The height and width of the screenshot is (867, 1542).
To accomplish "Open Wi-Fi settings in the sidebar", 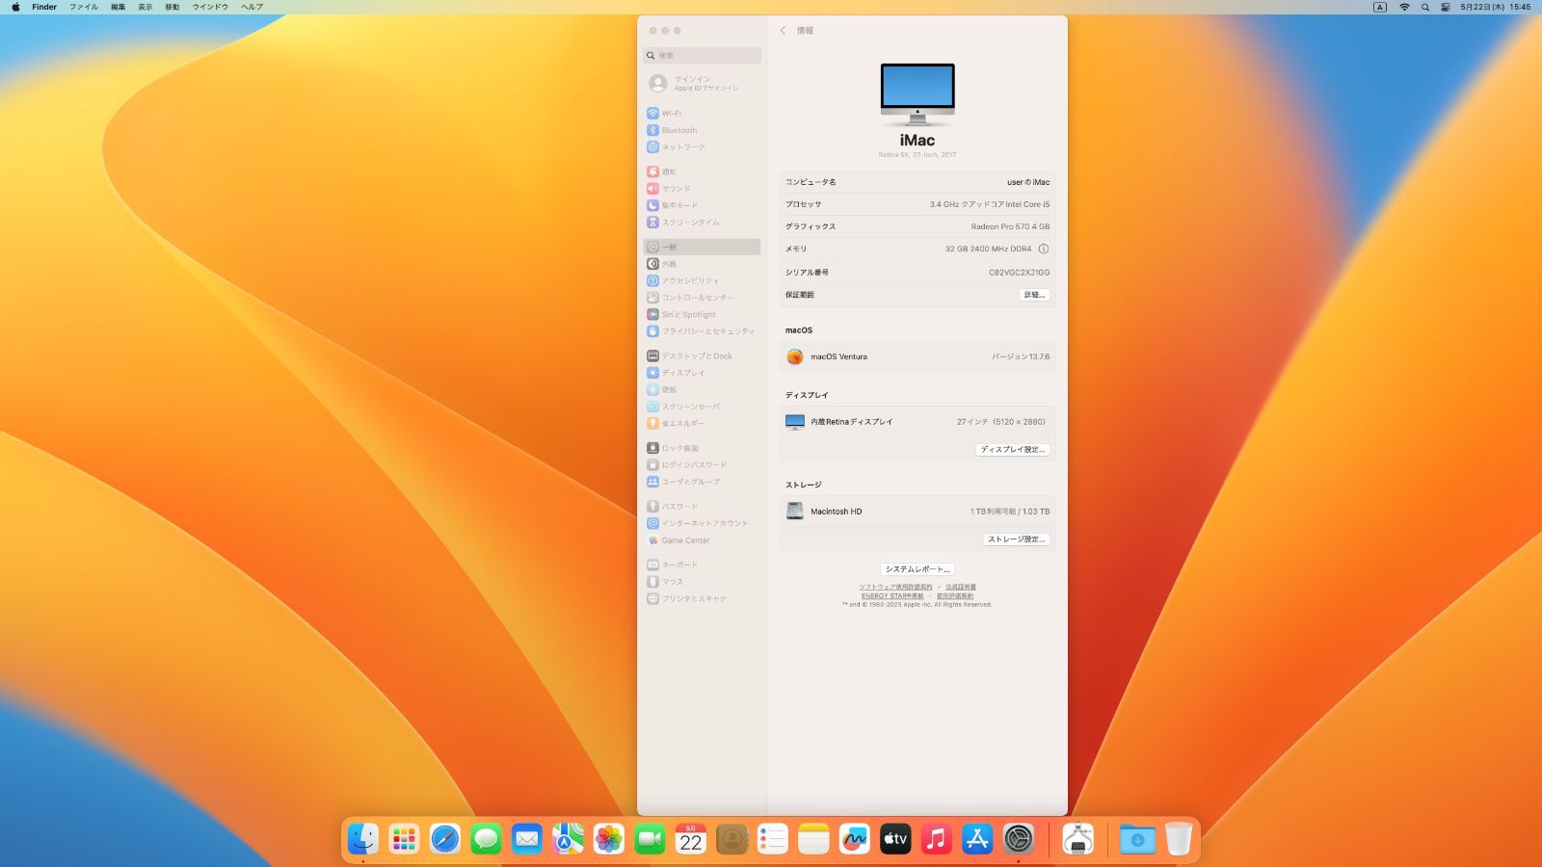I will click(702, 114).
